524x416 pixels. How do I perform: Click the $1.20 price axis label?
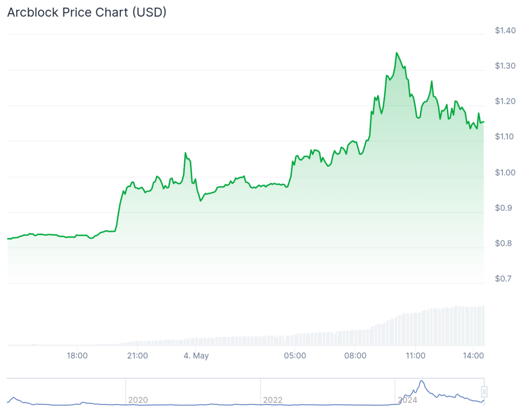505,101
